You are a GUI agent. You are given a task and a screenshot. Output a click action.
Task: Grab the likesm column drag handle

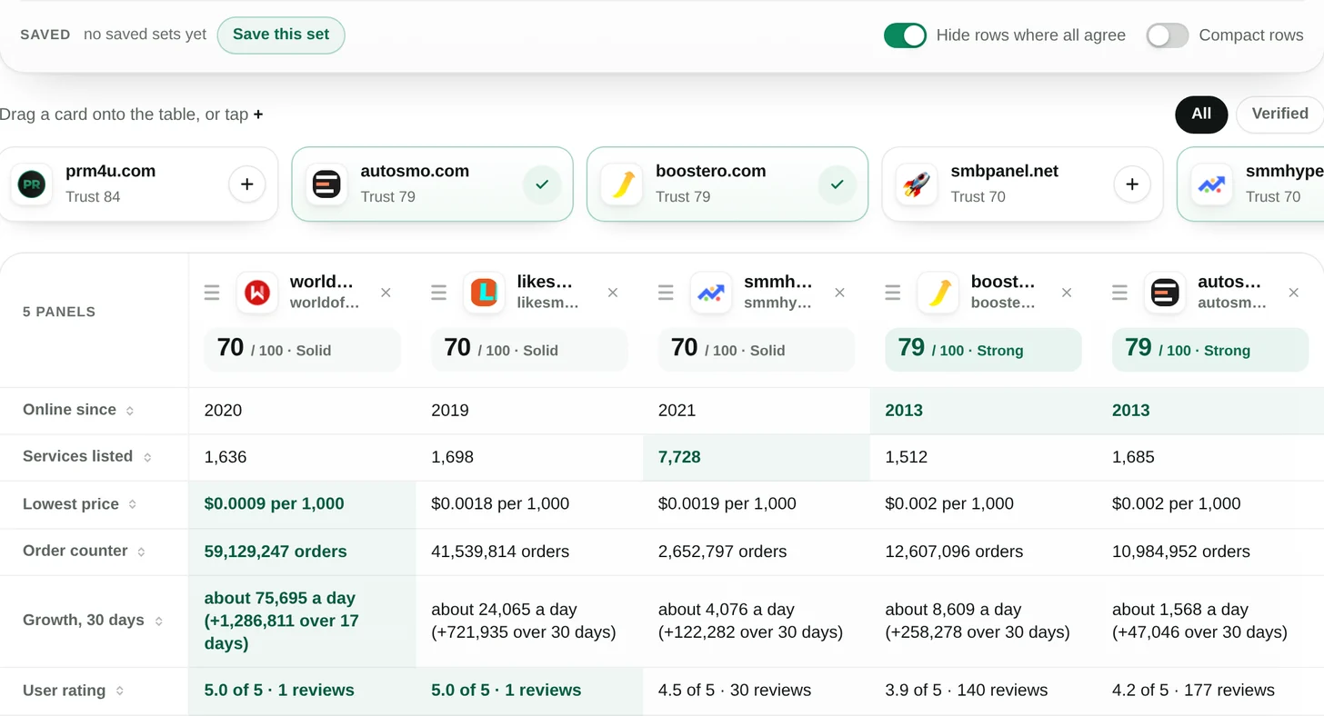coord(438,293)
